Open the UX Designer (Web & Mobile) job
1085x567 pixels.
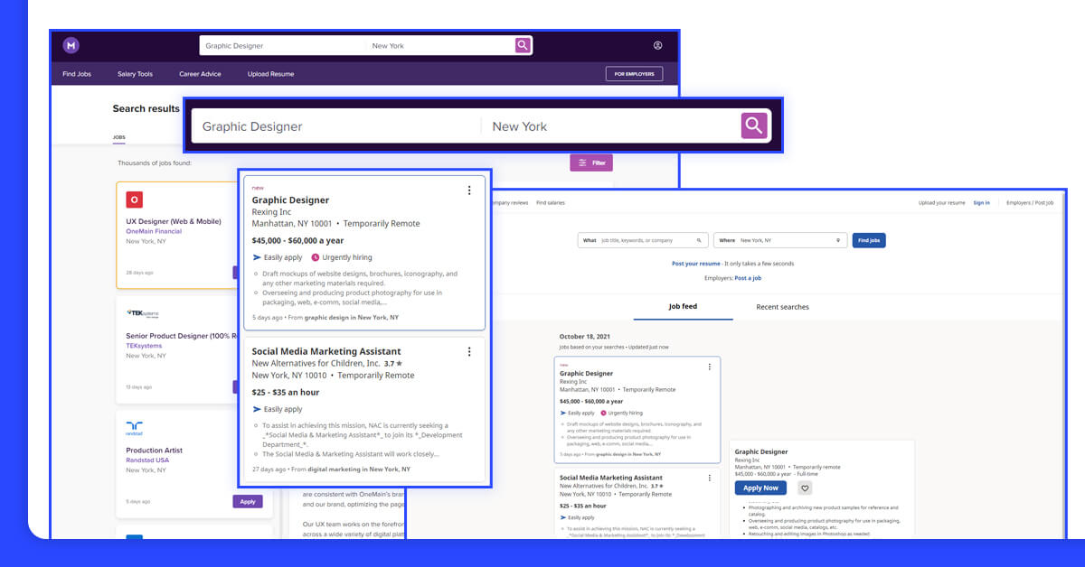coord(174,220)
